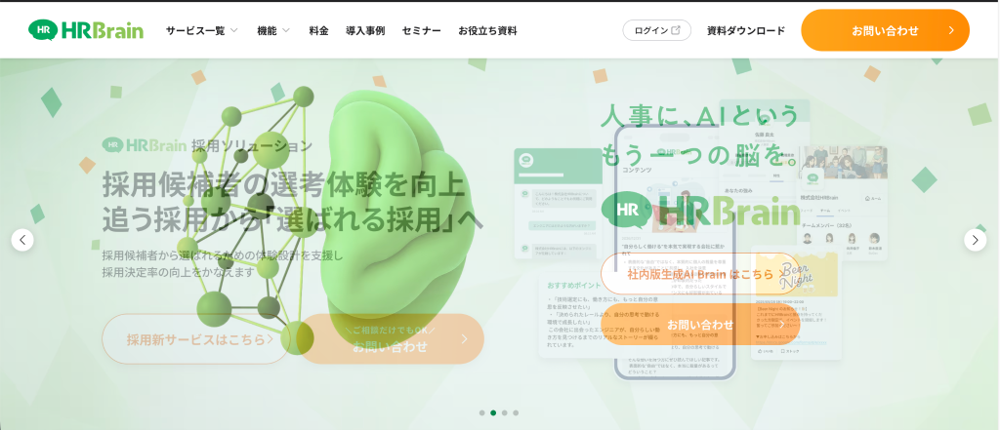Click the お問い合わせ button under AI Brain
The image size is (1000, 430).
700,325
